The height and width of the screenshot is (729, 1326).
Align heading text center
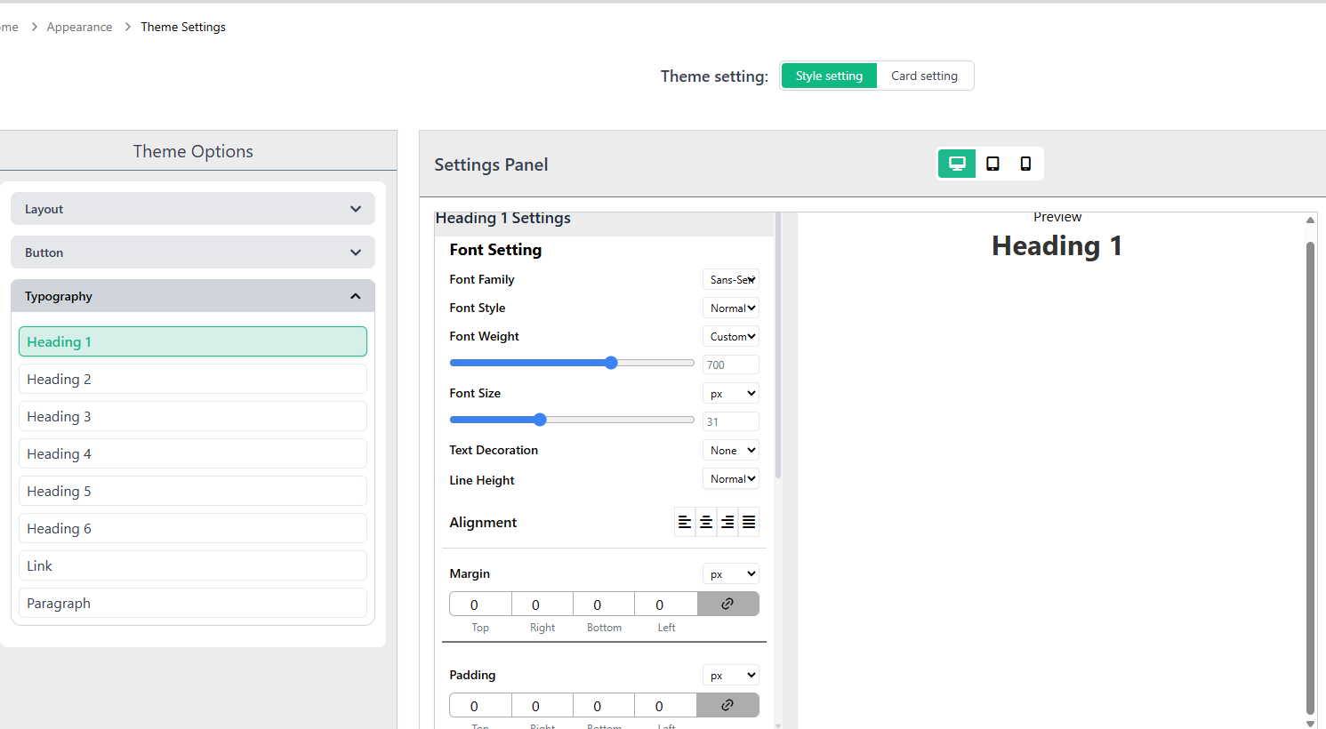706,522
